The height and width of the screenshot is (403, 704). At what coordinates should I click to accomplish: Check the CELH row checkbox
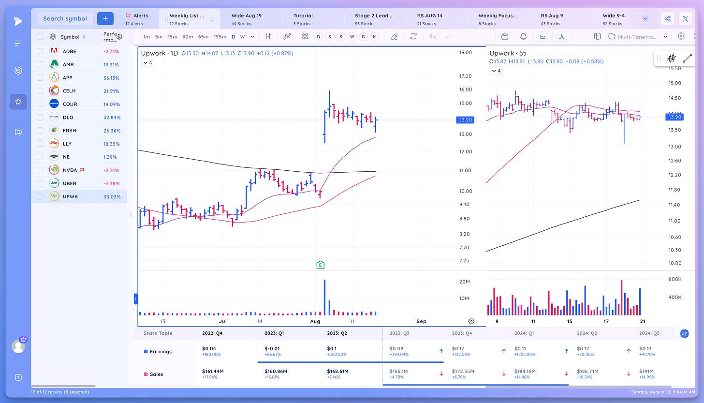40,91
